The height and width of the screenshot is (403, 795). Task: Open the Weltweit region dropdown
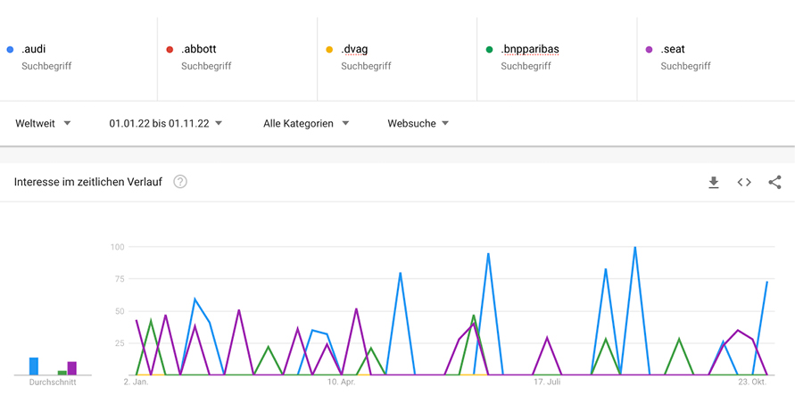(x=43, y=123)
